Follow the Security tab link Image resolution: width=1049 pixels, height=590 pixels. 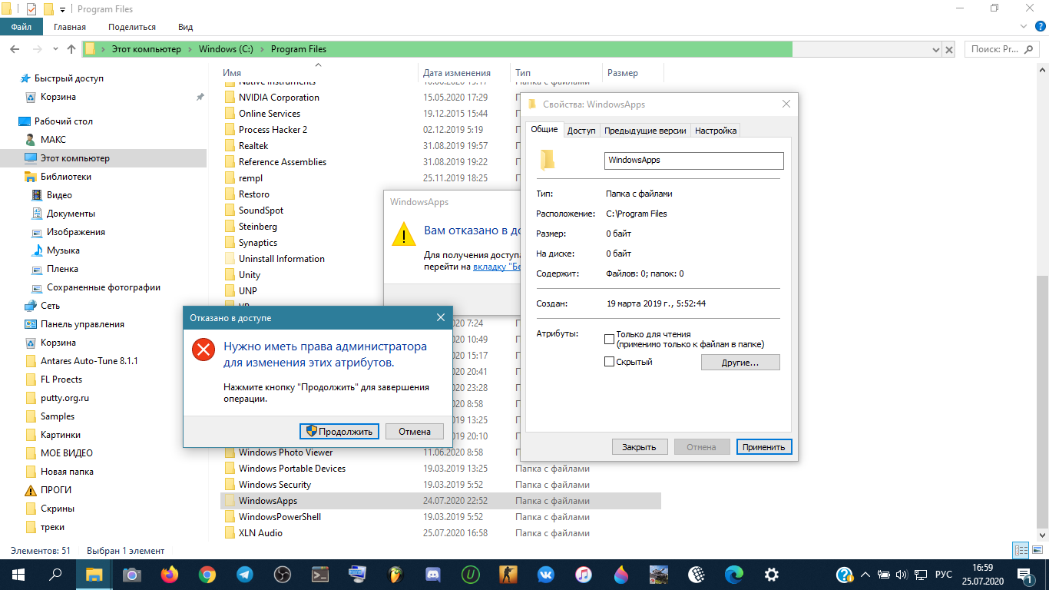(496, 267)
